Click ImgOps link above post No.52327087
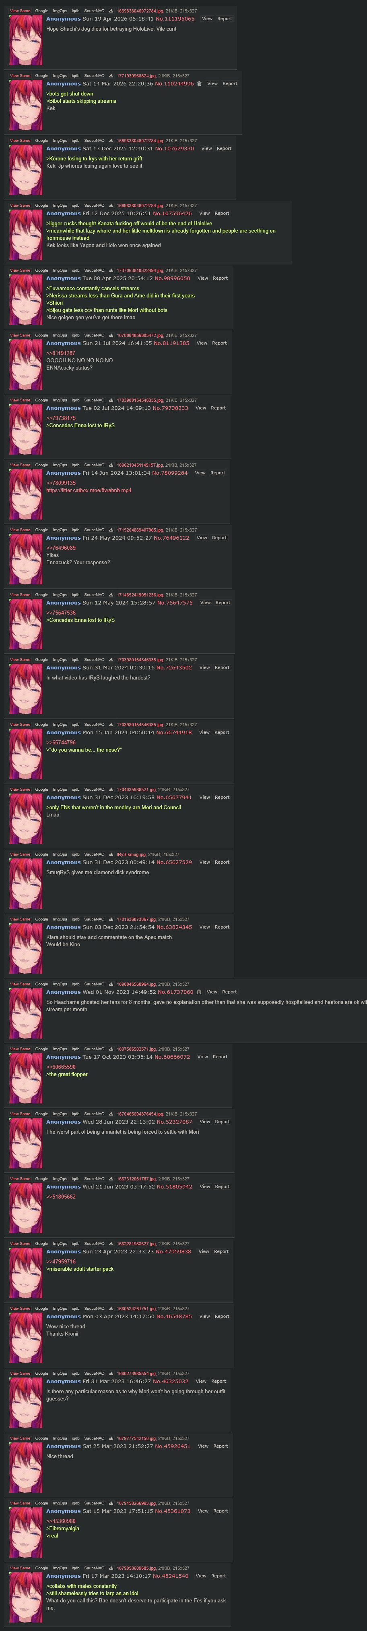This screenshot has height=1631, width=367. coord(60,1114)
